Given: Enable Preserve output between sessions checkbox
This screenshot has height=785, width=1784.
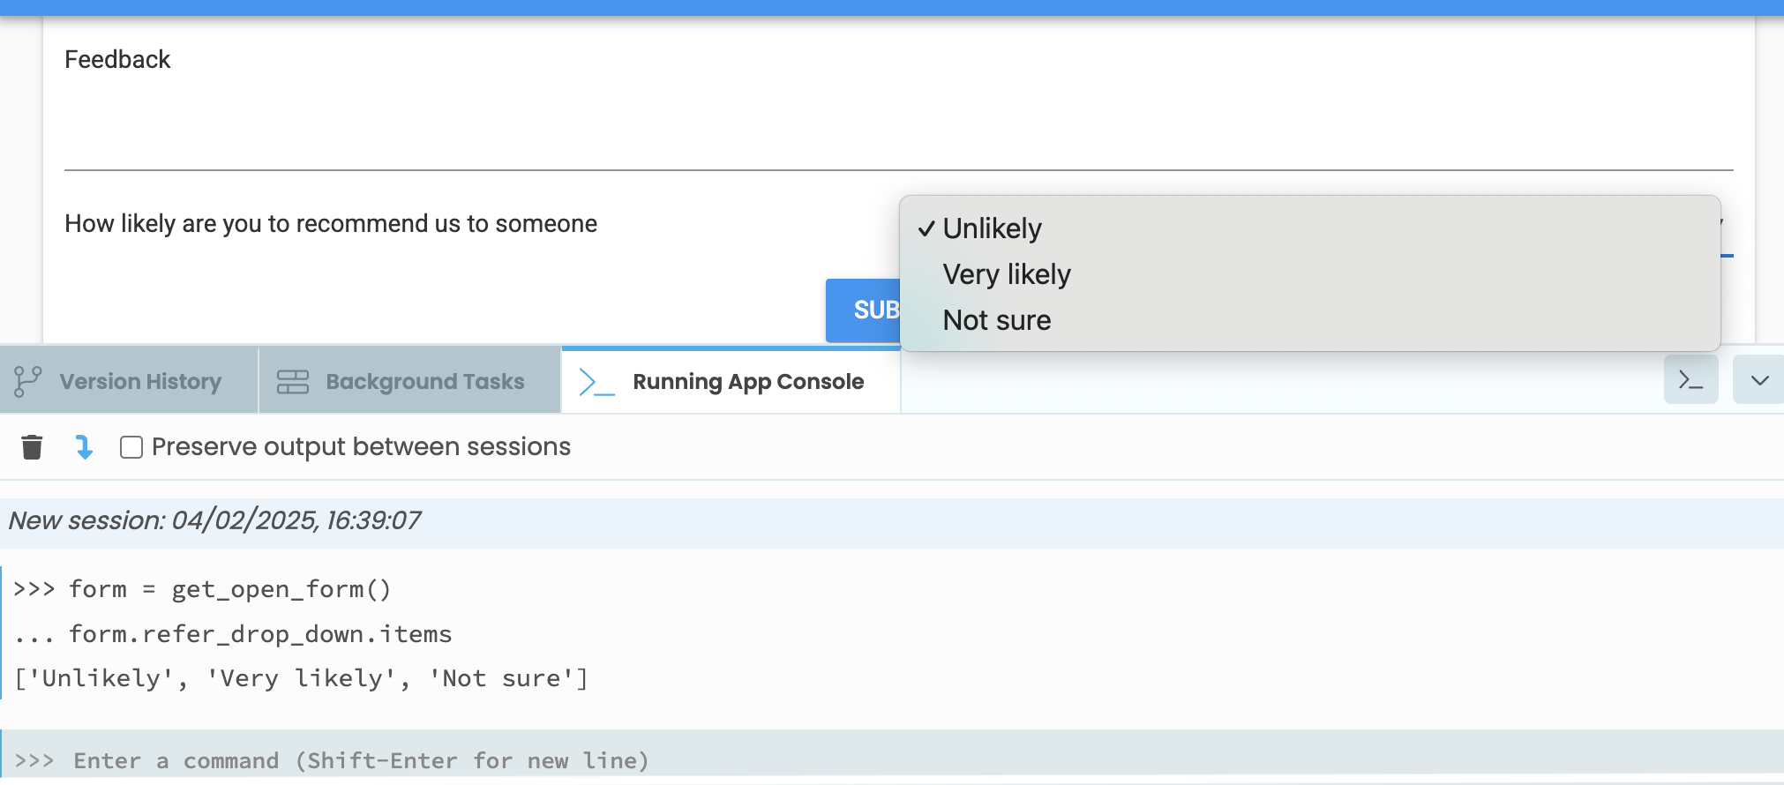Looking at the screenshot, I should tap(131, 447).
